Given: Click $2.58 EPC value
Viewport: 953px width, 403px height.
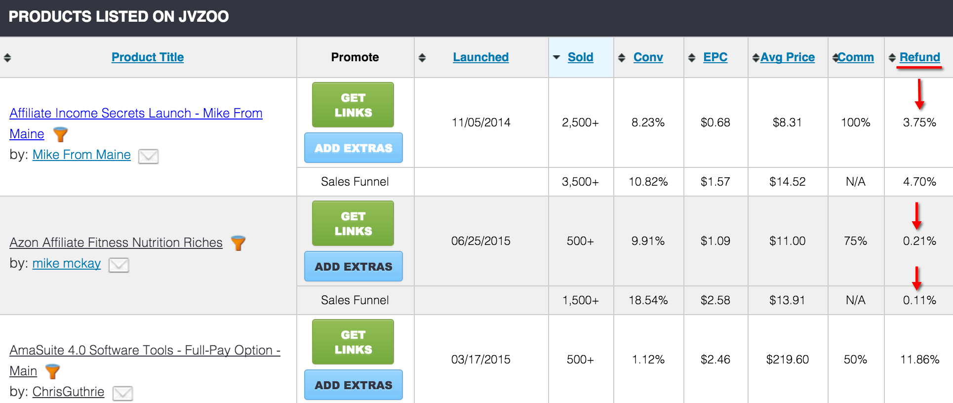Looking at the screenshot, I should coord(715,300).
